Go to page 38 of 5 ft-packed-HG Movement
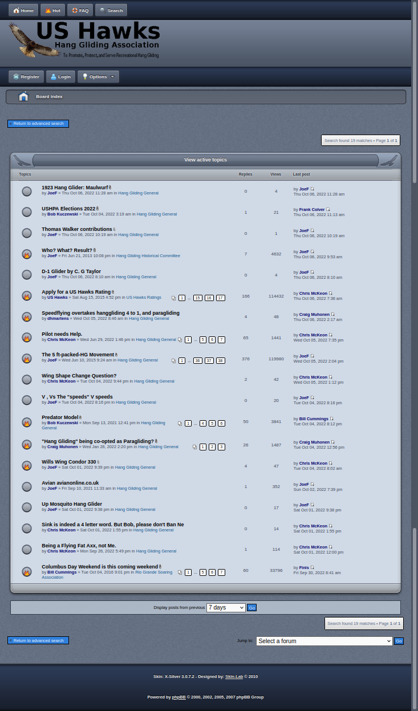Image resolution: width=418 pixels, height=711 pixels. tap(221, 360)
